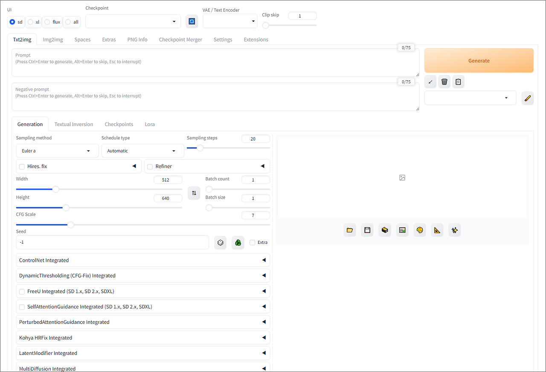Expand the LatentModifier Integrated section
Image resolution: width=546 pixels, height=372 pixels.
tap(143, 353)
